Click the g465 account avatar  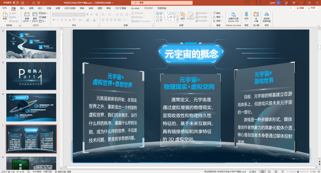tap(279, 3)
